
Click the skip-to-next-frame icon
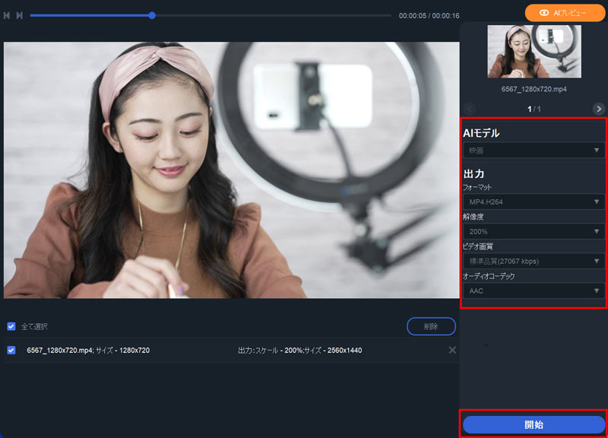point(18,14)
